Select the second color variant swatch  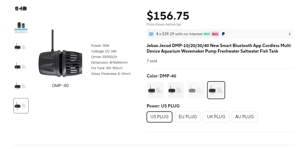pos(176,90)
